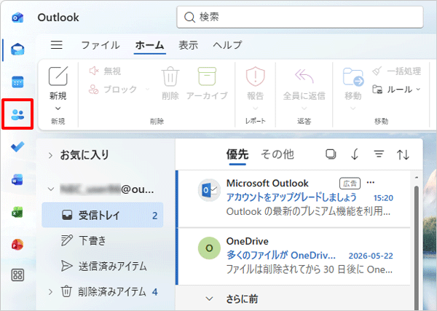Click the OneDrive sender avatar
The height and width of the screenshot is (311, 437).
209,248
